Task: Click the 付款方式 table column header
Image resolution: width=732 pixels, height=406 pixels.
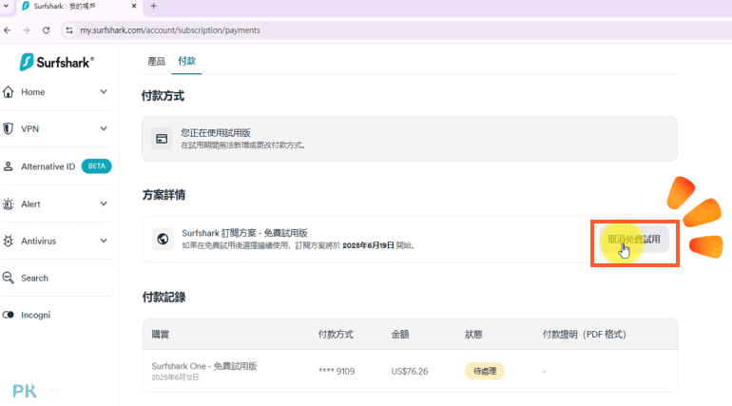Action: (x=336, y=334)
